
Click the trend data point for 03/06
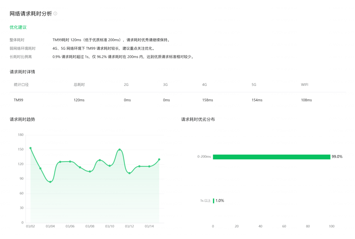[x=70, y=162]
